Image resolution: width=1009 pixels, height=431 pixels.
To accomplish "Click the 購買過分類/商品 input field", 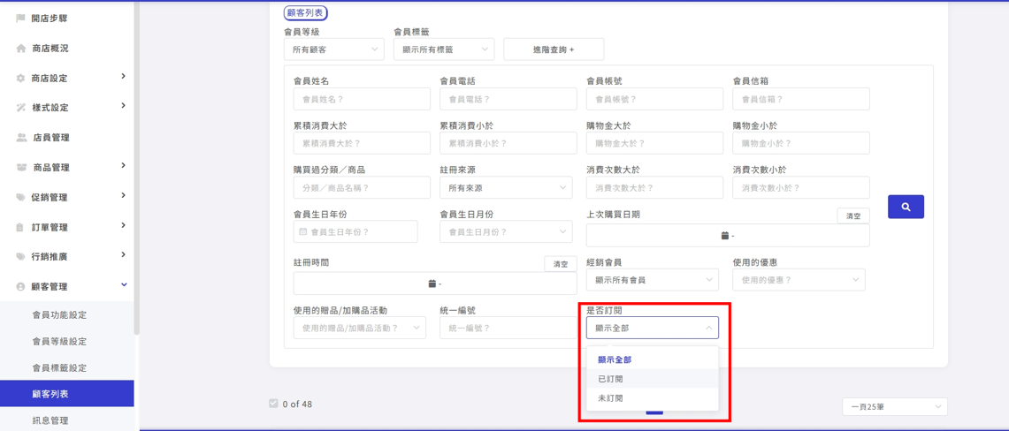I will 362,187.
